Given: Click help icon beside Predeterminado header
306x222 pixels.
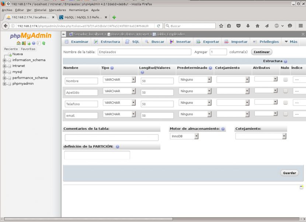Looking at the screenshot, I should [211, 68].
